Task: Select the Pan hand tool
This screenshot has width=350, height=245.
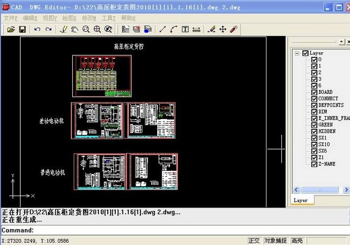Action: pyautogui.click(x=75, y=29)
